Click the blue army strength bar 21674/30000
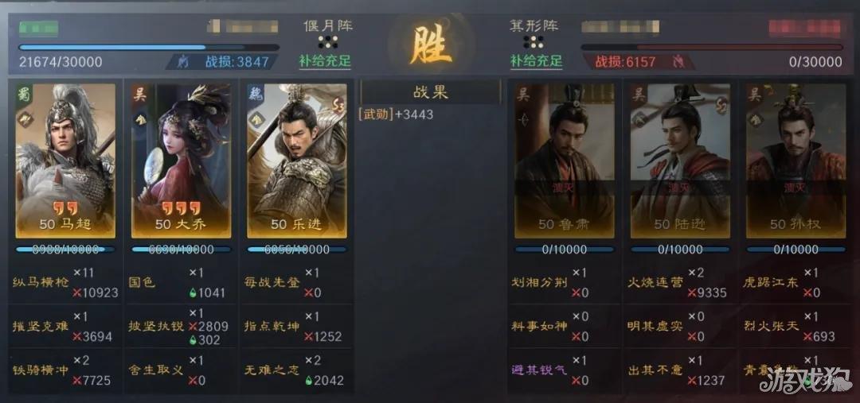Viewport: 860px width, 403px height. (x=149, y=48)
